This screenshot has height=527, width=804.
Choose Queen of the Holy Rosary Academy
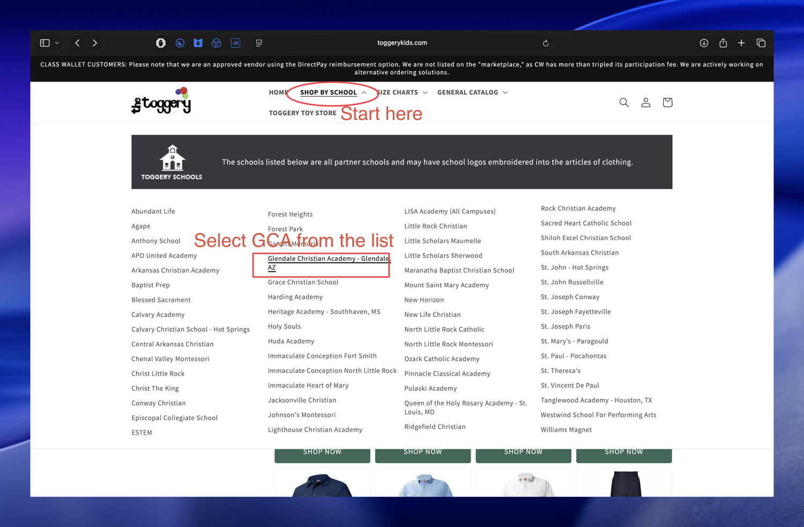click(x=466, y=407)
